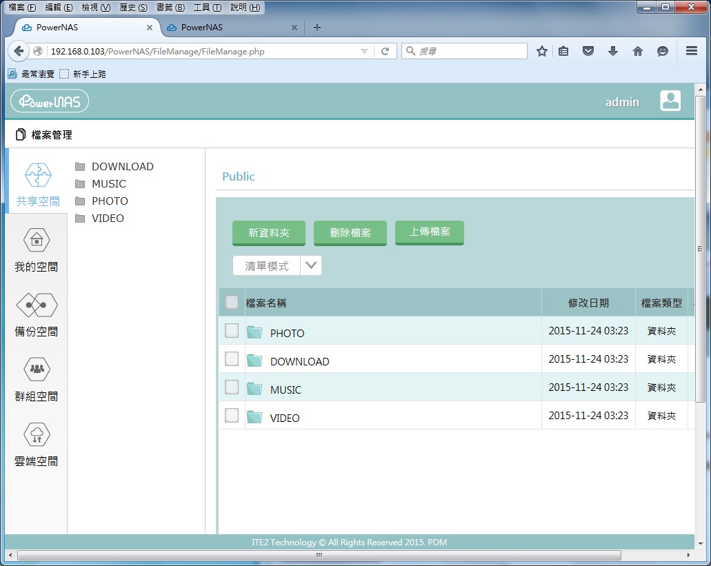Click the MUSIC row folder icon in table
Viewport: 711px width, 566px height.
[x=254, y=389]
